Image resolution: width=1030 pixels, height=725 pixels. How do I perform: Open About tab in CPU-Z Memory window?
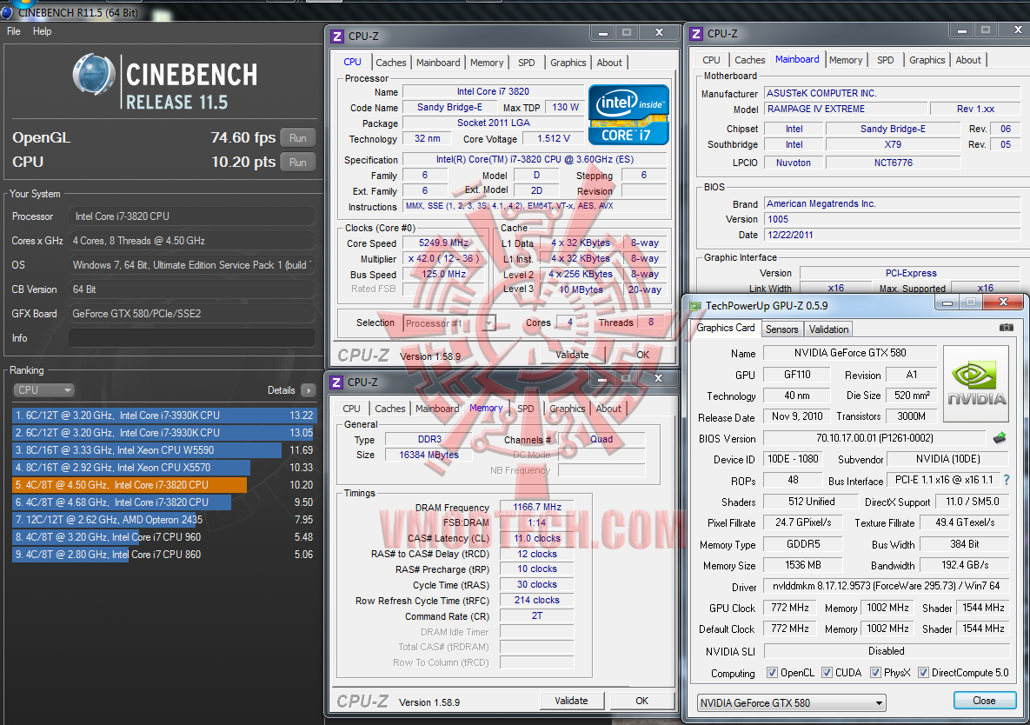click(x=608, y=409)
